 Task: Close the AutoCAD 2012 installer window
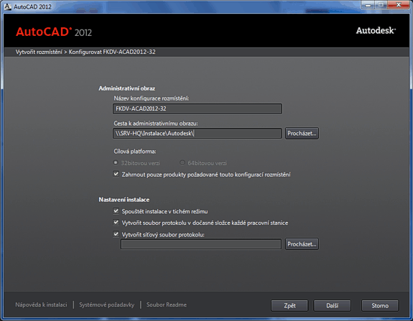point(399,5)
